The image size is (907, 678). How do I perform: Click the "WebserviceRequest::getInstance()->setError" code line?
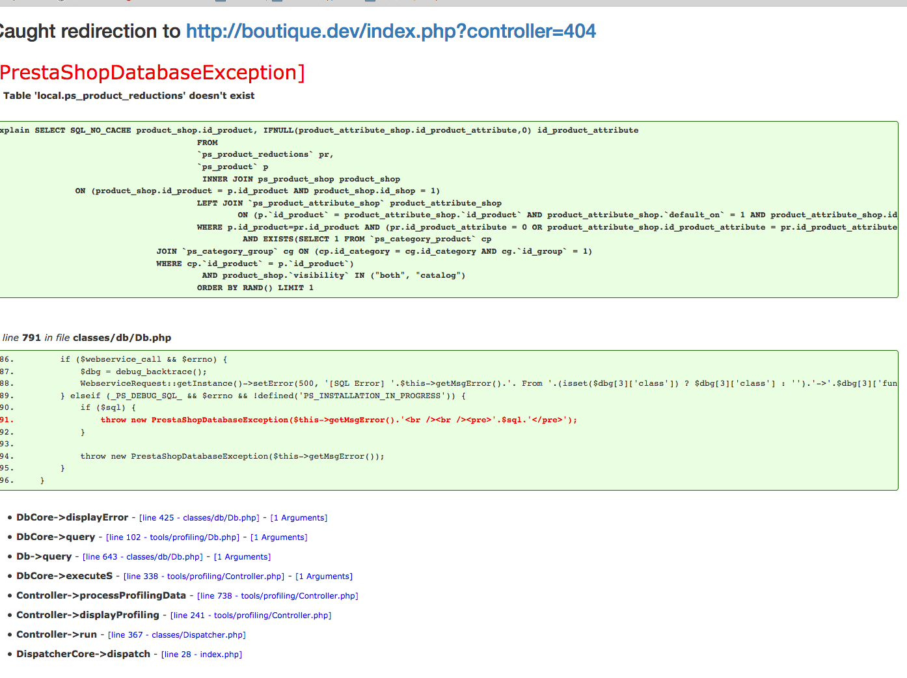[x=489, y=383]
